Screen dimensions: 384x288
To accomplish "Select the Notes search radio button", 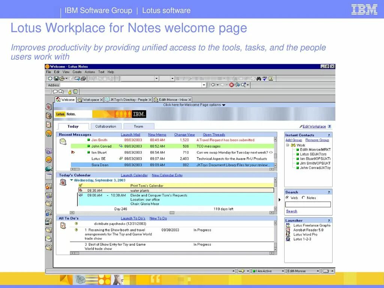I will coord(303,198).
